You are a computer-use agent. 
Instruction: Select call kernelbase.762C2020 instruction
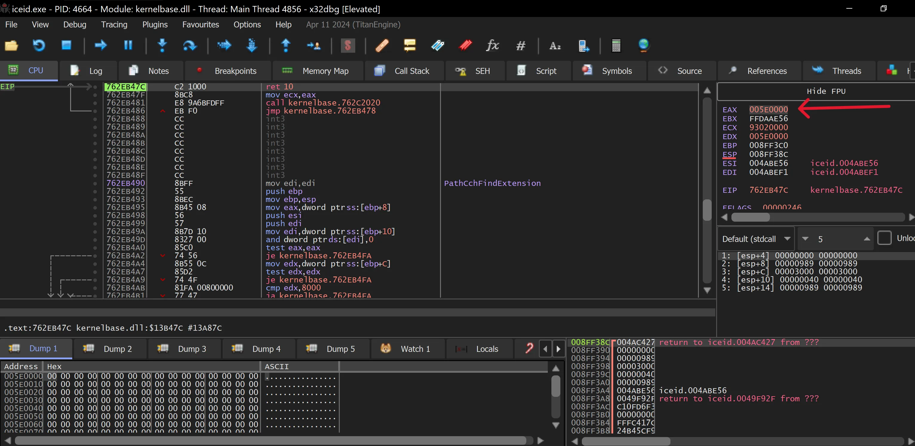click(x=323, y=103)
